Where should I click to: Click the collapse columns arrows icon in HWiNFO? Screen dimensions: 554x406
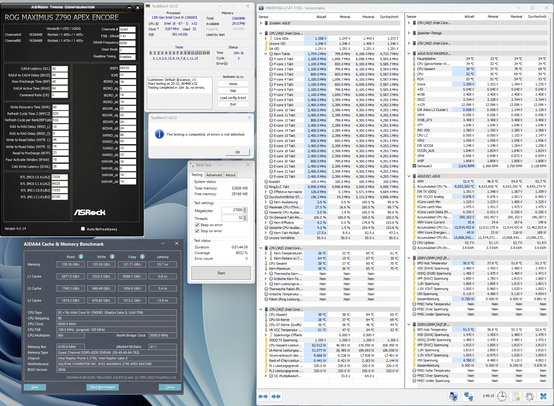(276, 396)
